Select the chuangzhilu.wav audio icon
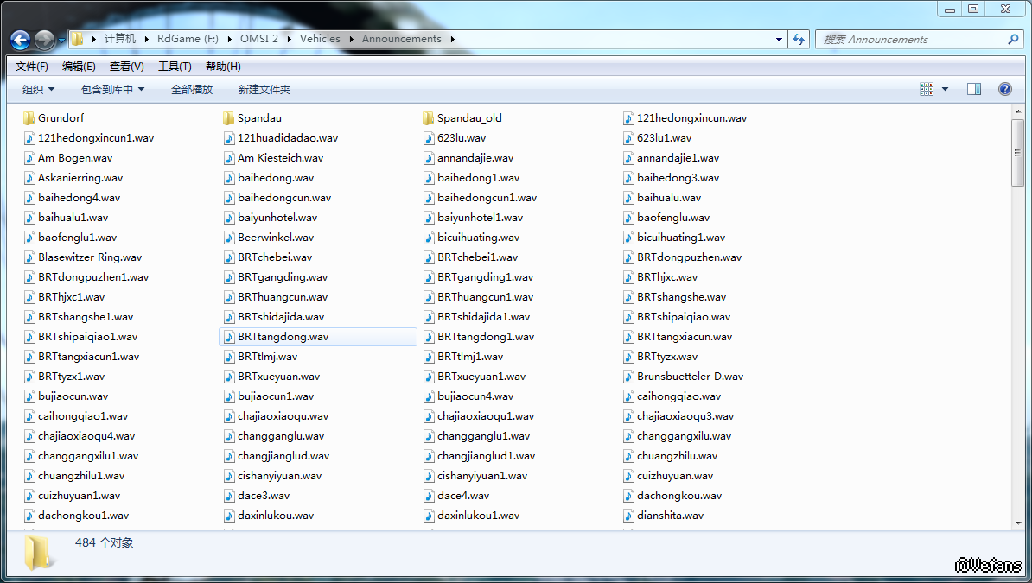1032x583 pixels. coord(627,456)
